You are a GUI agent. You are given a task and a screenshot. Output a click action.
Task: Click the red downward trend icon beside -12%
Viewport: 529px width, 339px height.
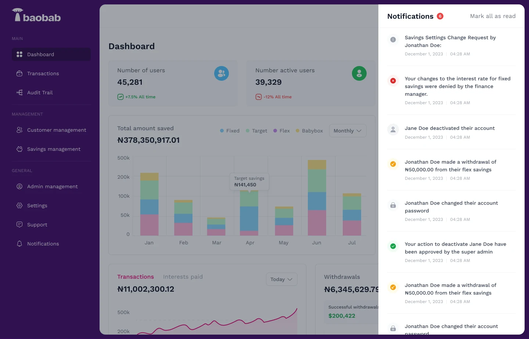tap(258, 97)
